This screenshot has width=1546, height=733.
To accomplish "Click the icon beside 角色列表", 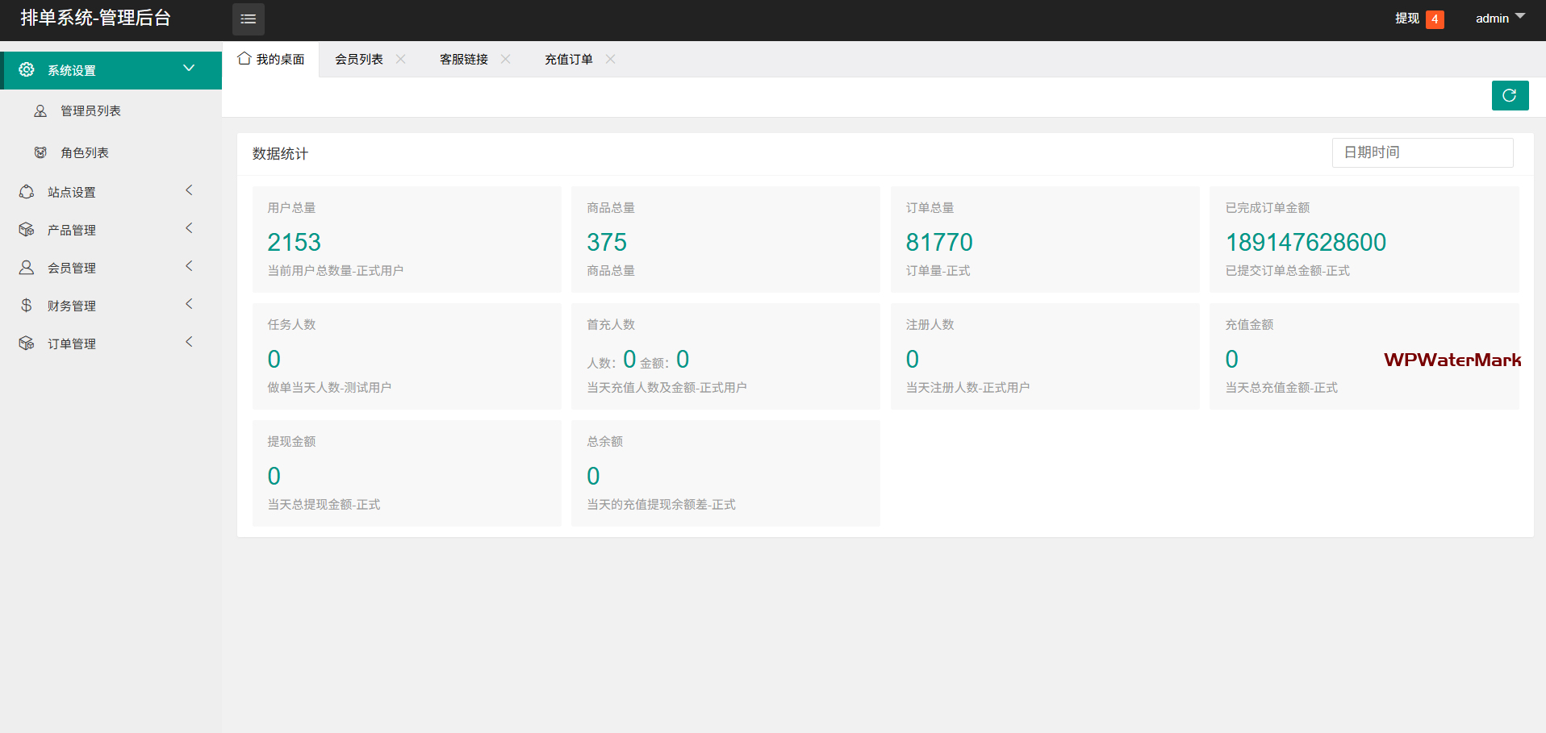I will (40, 152).
